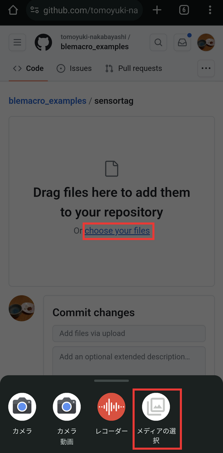Switch to the Issues tab
Screen dimensions: 223x453
(x=74, y=68)
